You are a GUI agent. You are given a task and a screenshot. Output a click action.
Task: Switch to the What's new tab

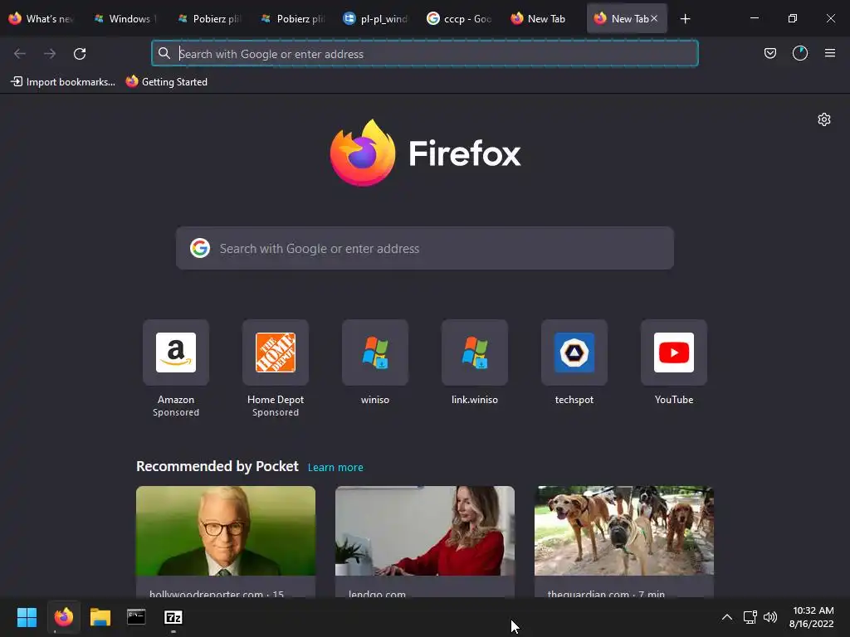point(42,19)
